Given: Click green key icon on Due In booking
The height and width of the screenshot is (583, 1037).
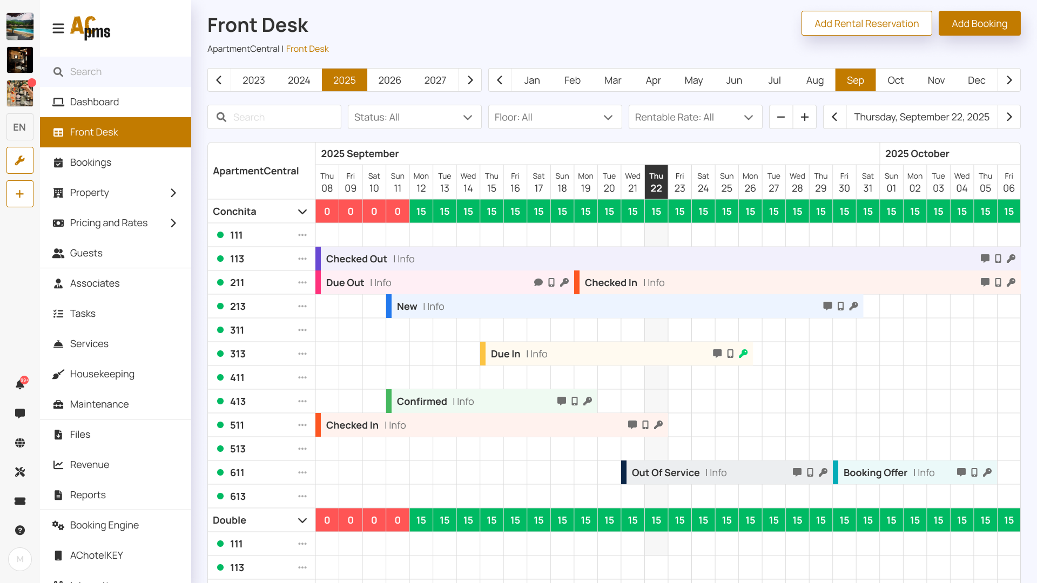Looking at the screenshot, I should [743, 354].
